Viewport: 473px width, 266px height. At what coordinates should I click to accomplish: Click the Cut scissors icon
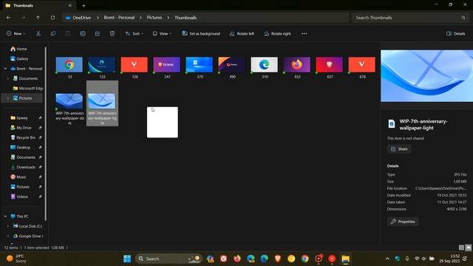(38, 33)
